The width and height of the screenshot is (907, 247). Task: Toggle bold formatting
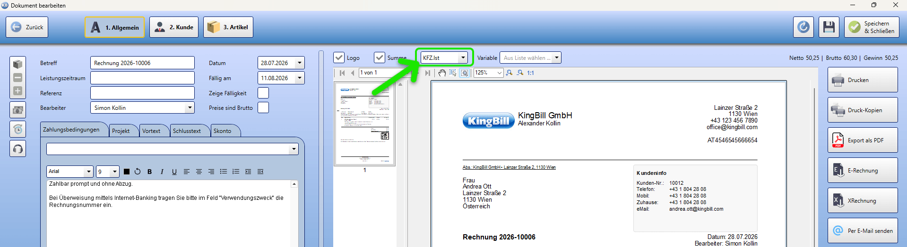(x=150, y=172)
